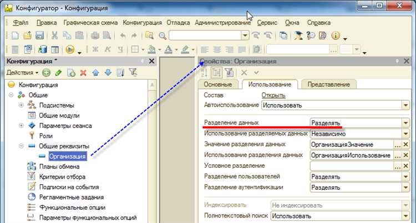416x223 pixels.
Task: Click the fill color bucket icon
Action: [x=152, y=49]
